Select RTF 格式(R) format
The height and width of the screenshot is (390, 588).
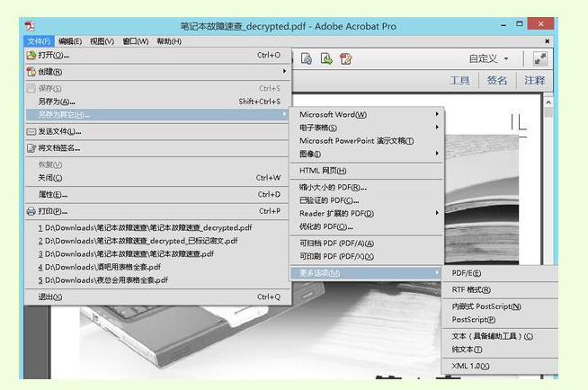click(500, 289)
